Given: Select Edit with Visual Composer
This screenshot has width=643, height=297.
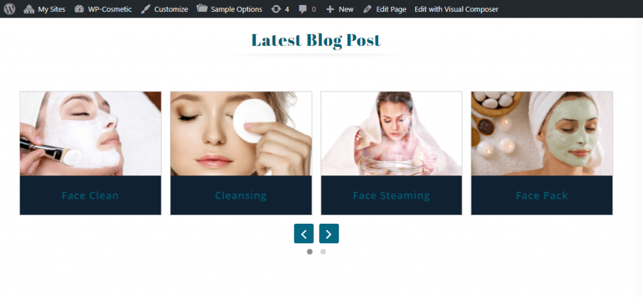Looking at the screenshot, I should click(457, 9).
